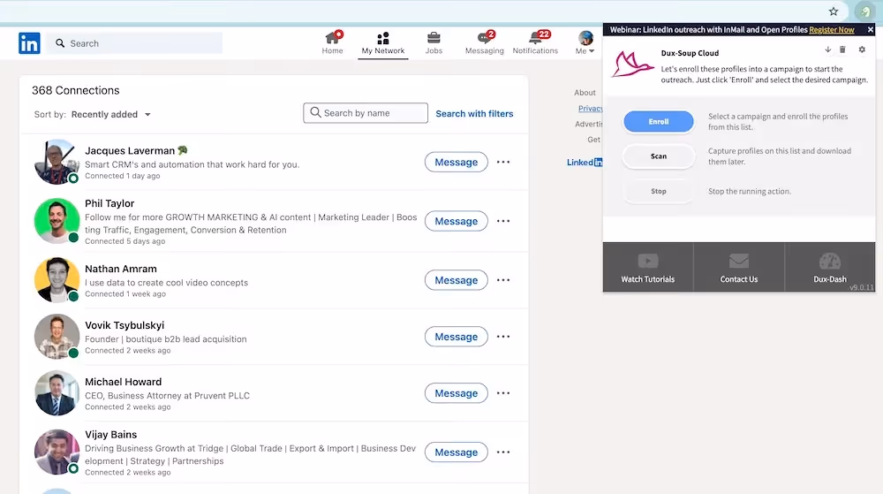Message Nathan Amram

457,280
